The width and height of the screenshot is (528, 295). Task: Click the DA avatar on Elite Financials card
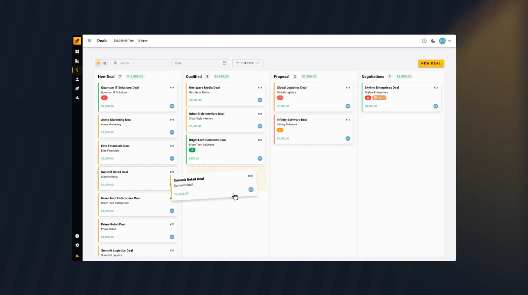click(172, 158)
